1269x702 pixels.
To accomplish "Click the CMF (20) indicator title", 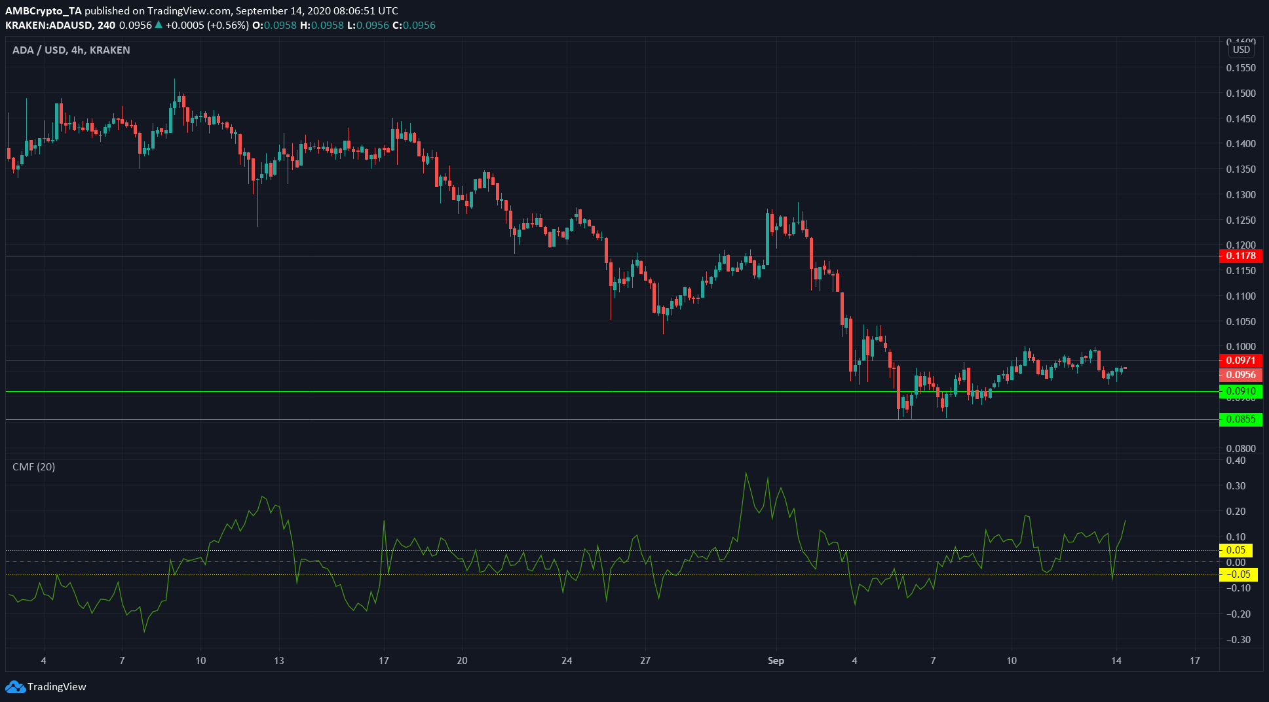I will click(34, 466).
